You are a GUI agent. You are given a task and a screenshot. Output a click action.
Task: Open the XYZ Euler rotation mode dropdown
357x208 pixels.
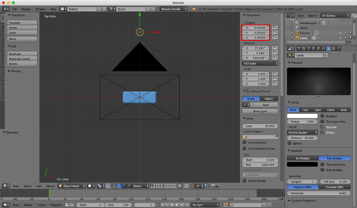point(260,63)
